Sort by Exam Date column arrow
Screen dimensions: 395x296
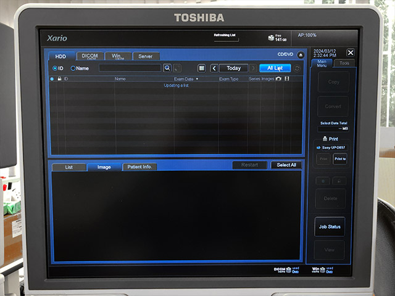(x=197, y=79)
